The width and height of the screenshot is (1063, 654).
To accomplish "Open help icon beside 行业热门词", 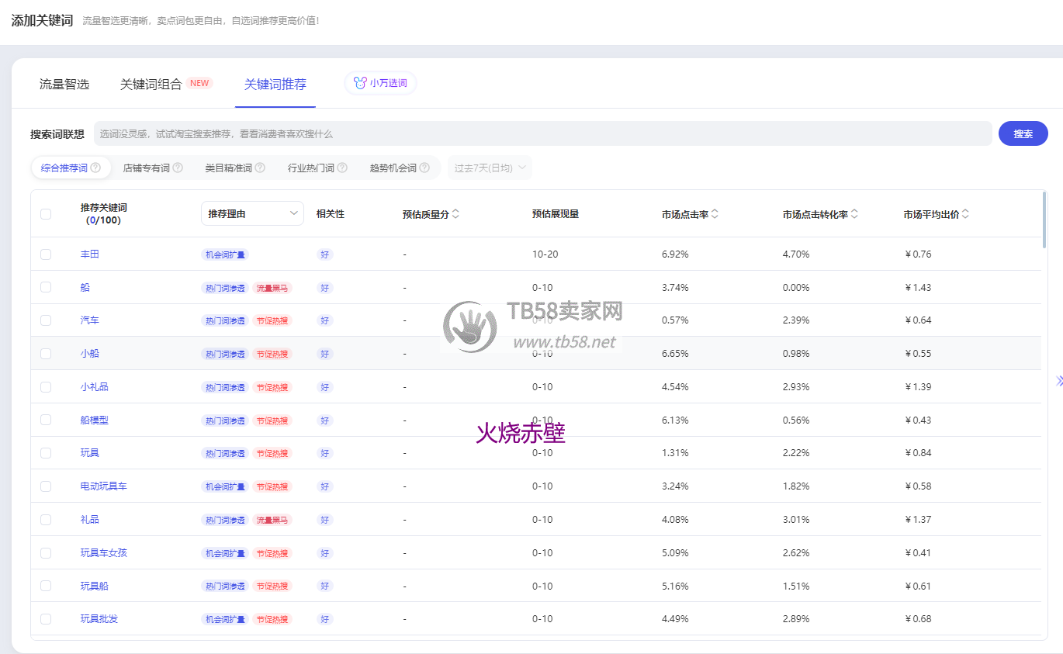I will (x=342, y=168).
